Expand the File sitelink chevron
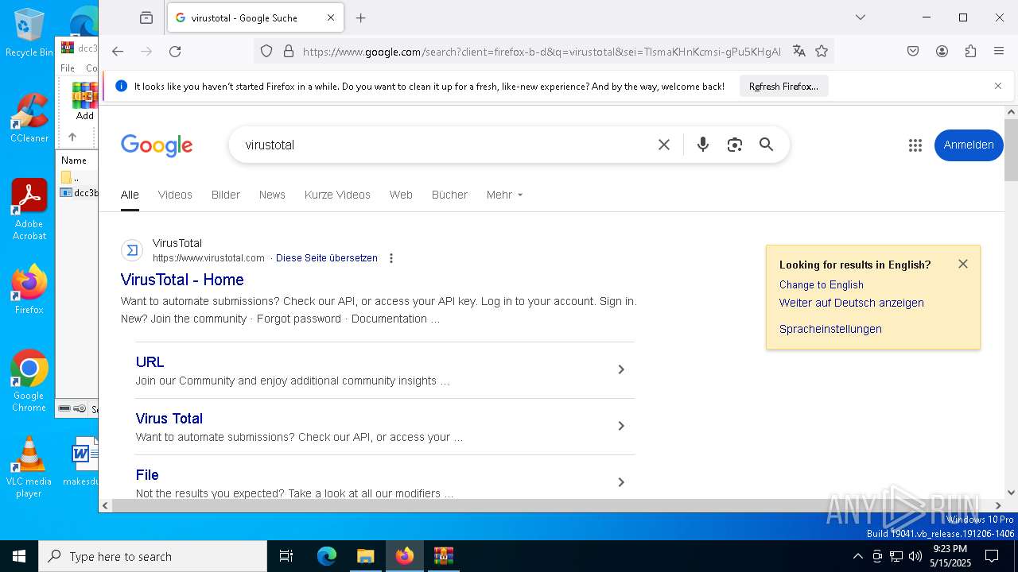 tap(621, 482)
